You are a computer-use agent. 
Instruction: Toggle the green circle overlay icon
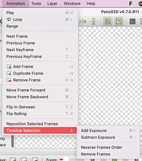click(x=119, y=22)
